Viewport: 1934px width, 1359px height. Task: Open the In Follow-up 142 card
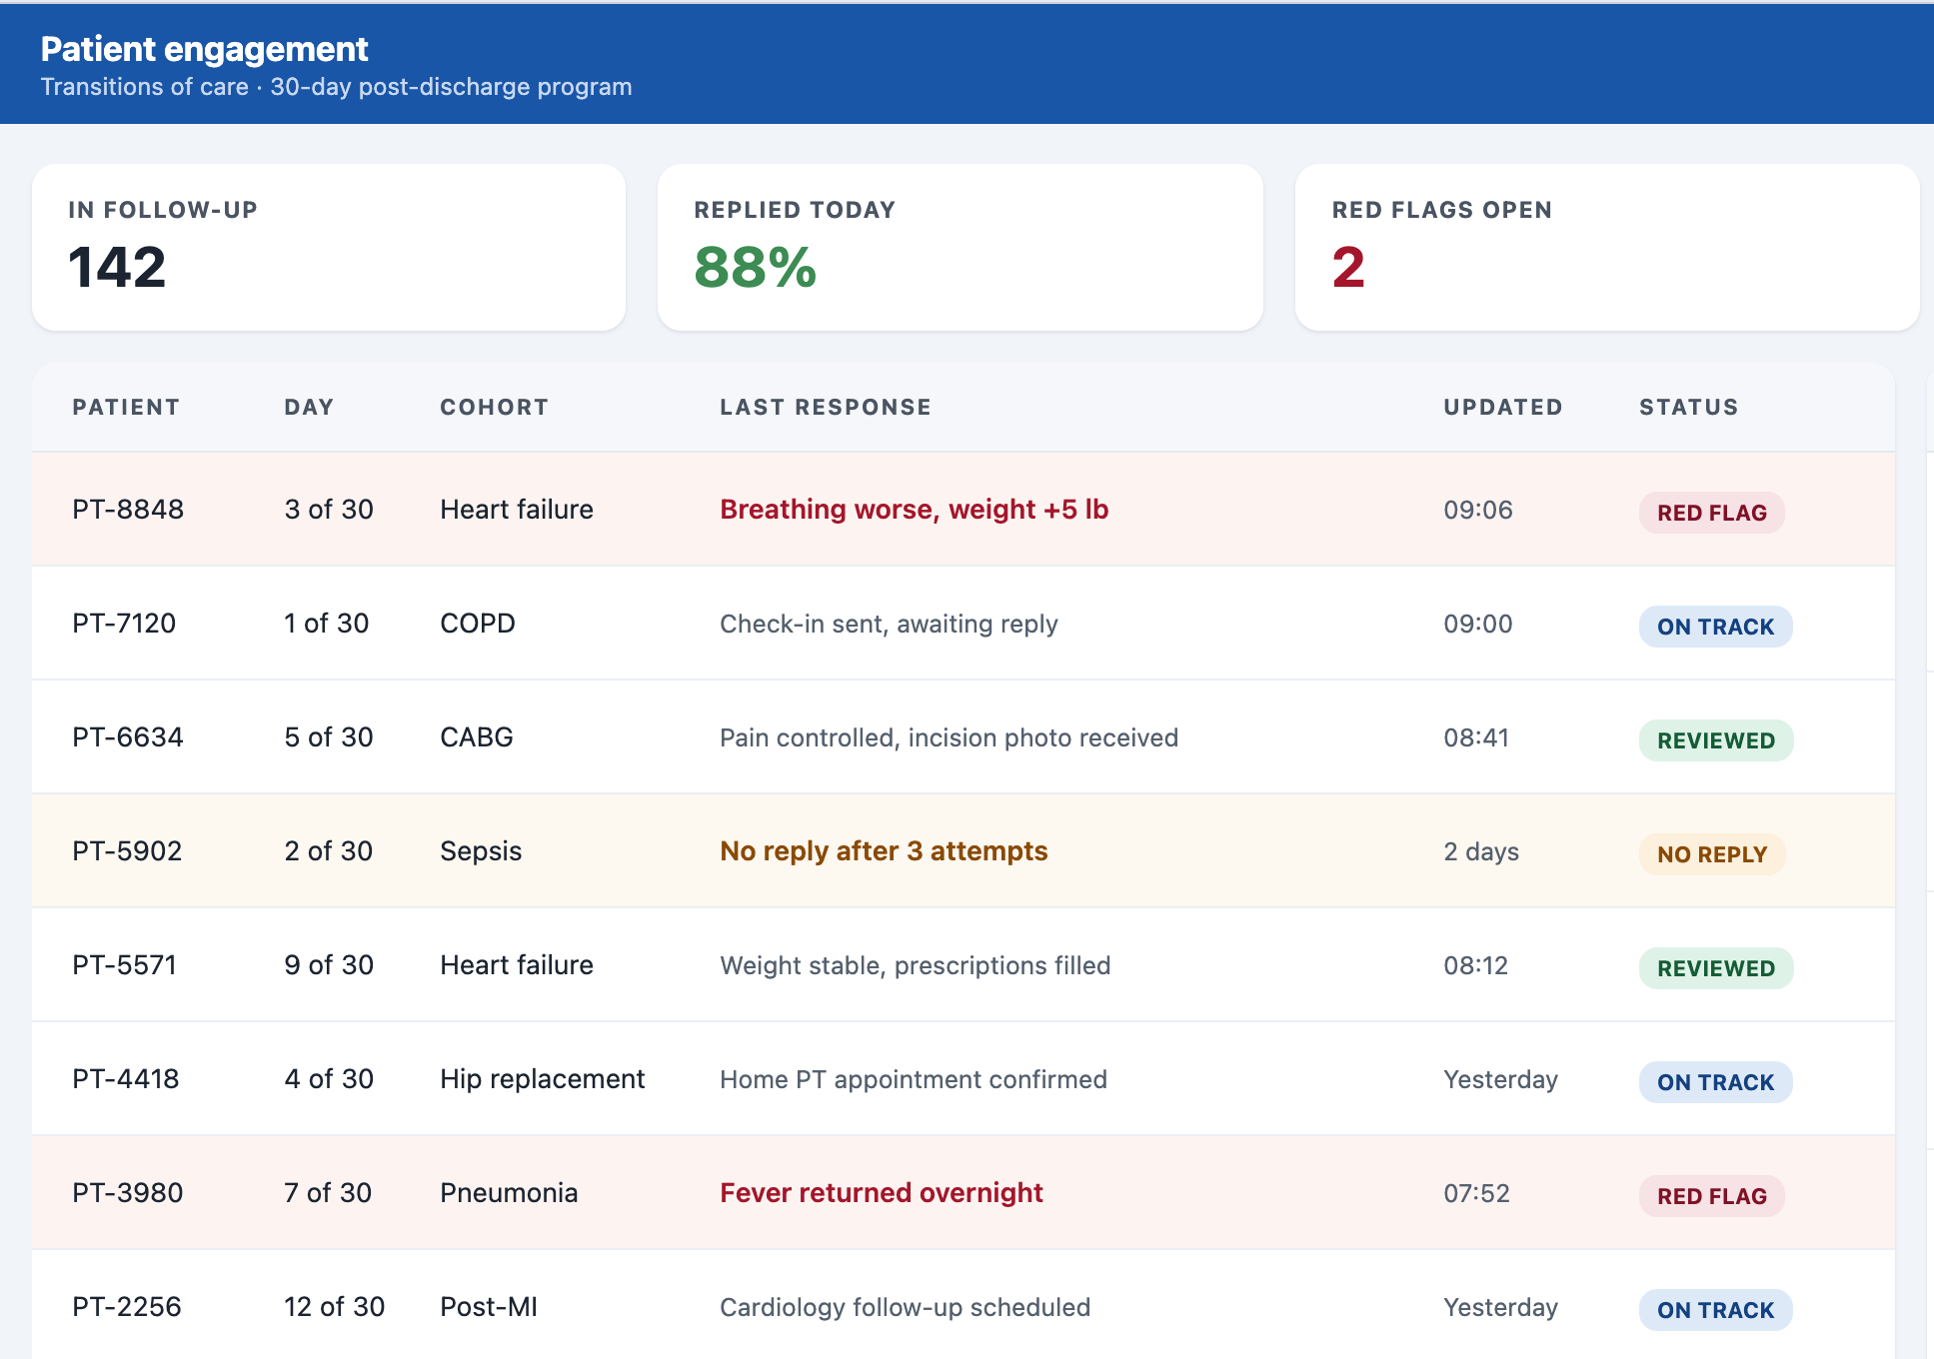(329, 248)
